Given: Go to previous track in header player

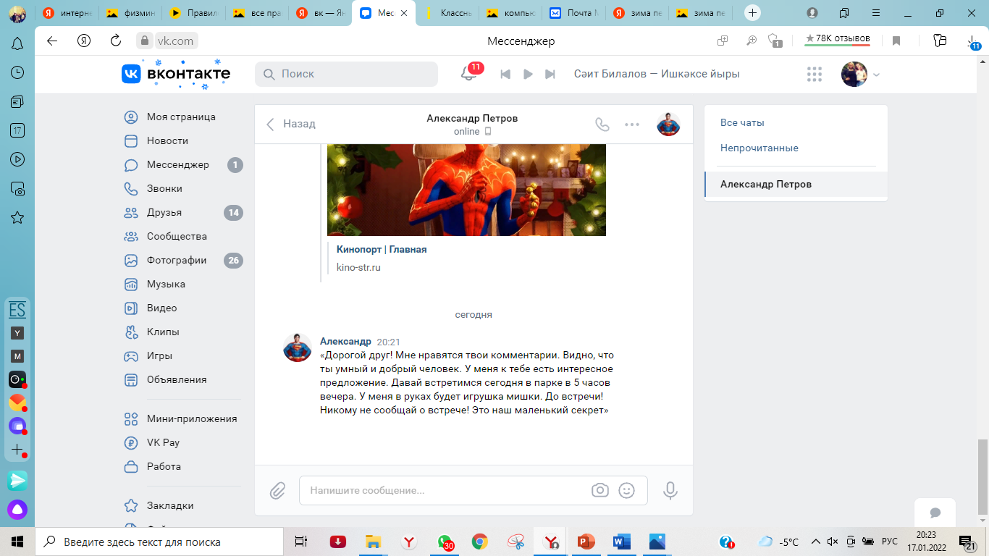Looking at the screenshot, I should 505,74.
